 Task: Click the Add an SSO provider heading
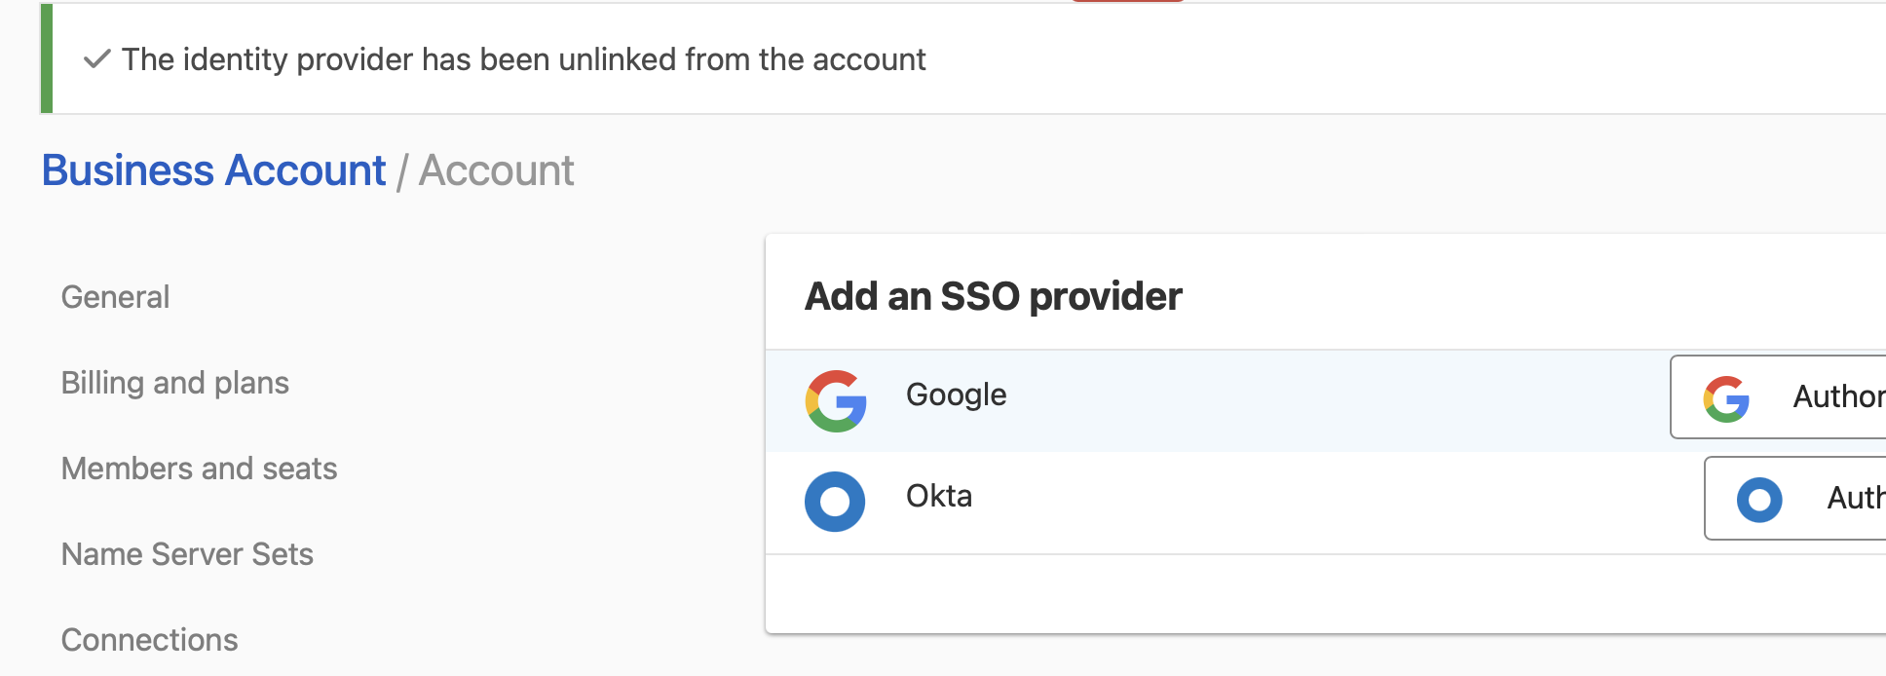[992, 296]
